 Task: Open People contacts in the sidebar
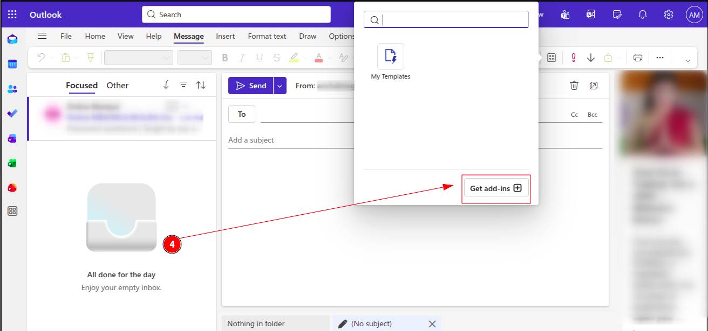[12, 89]
